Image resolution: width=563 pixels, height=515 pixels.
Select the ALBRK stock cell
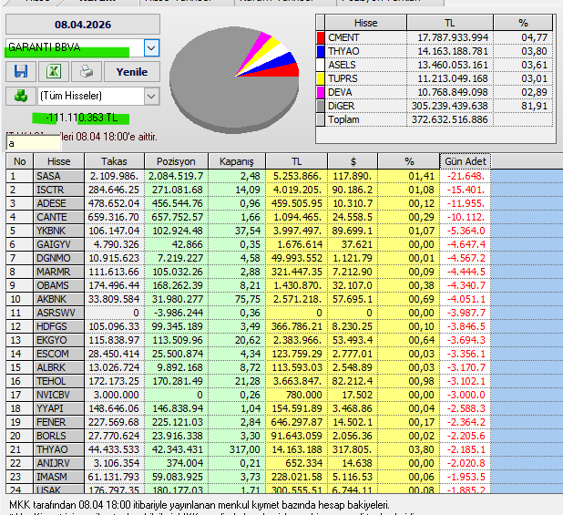coord(59,367)
